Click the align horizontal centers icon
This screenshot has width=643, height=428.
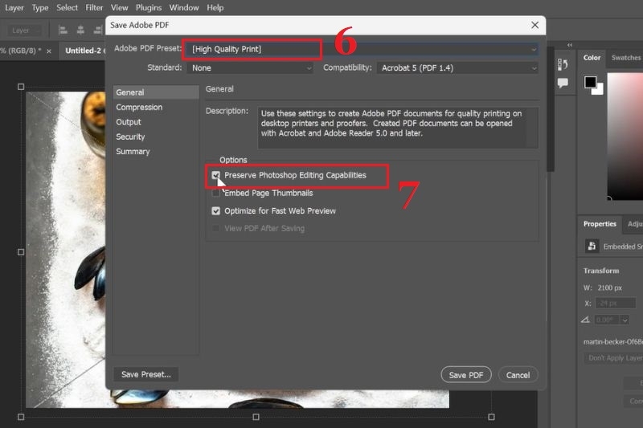coord(81,31)
